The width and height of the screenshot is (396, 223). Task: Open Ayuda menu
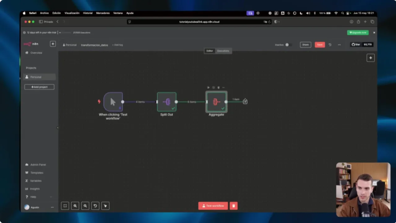(x=130, y=13)
